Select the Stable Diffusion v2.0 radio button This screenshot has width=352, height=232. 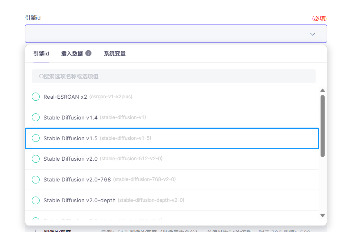click(36, 159)
